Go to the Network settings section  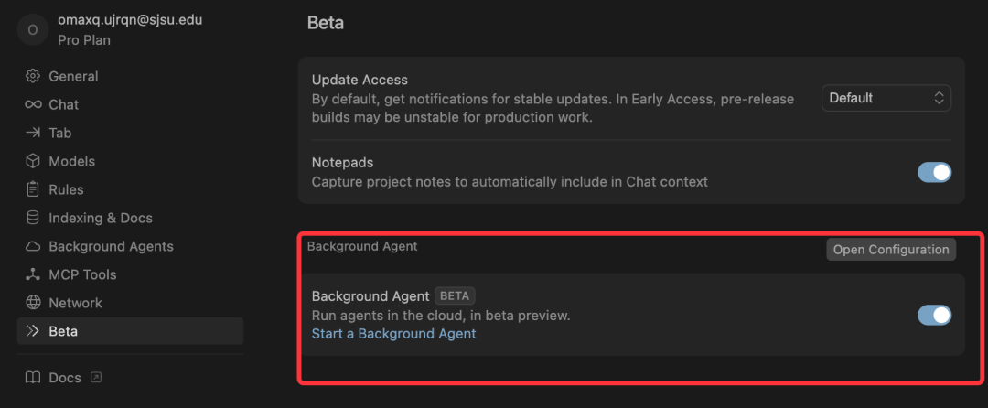(x=75, y=303)
